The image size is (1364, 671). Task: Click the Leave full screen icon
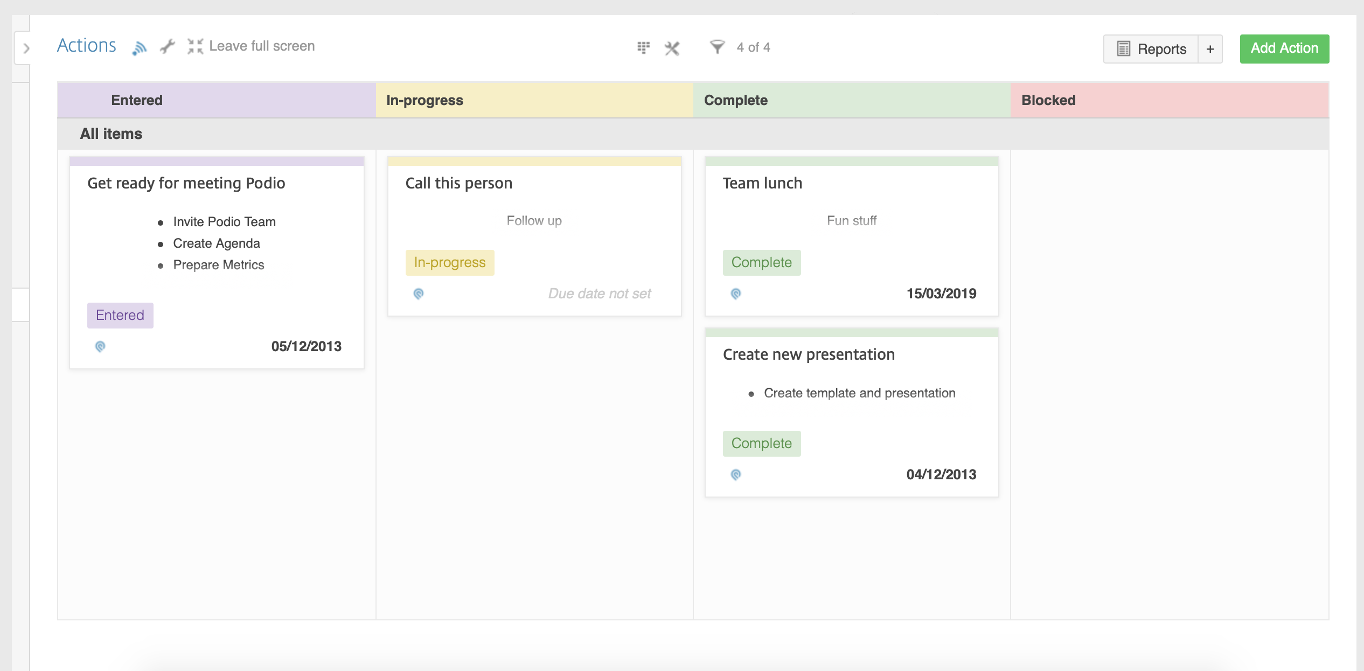click(x=195, y=46)
